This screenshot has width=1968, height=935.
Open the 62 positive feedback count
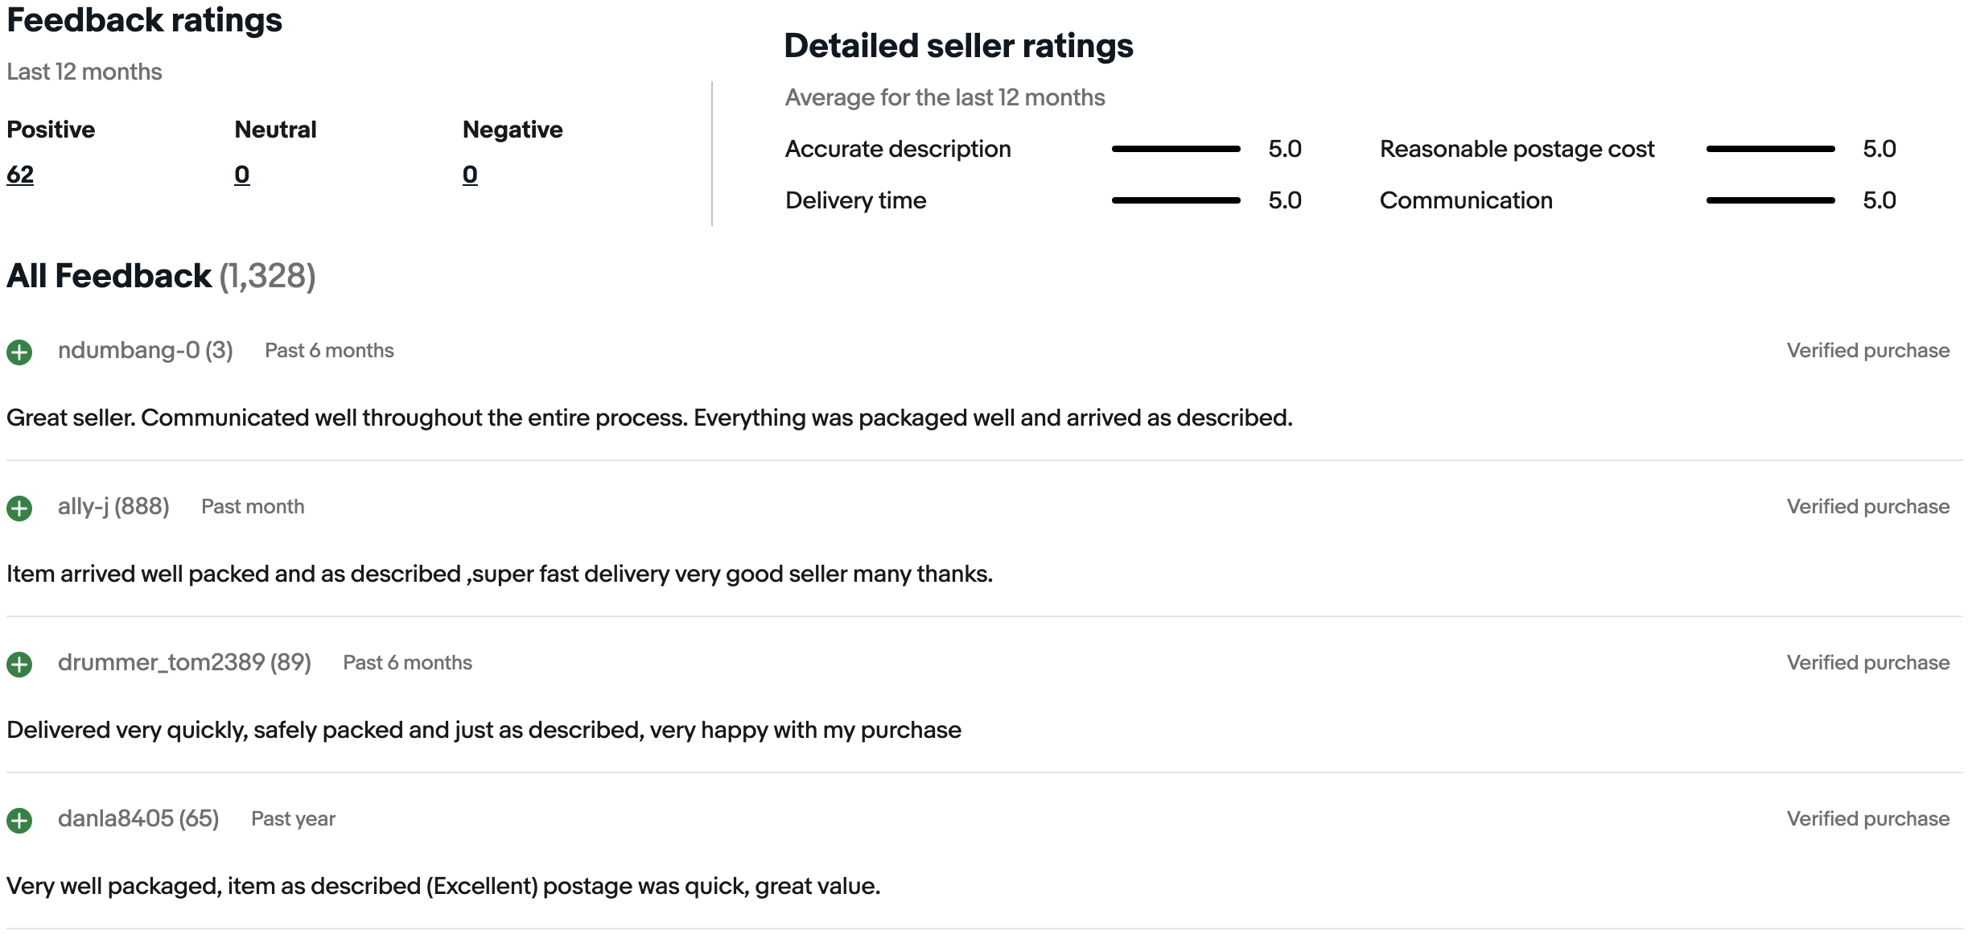click(20, 175)
